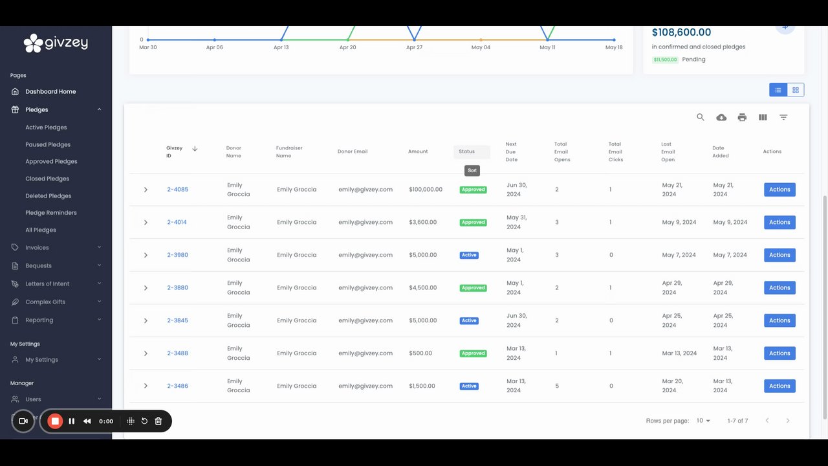Sort table by Status column header

tap(472, 151)
